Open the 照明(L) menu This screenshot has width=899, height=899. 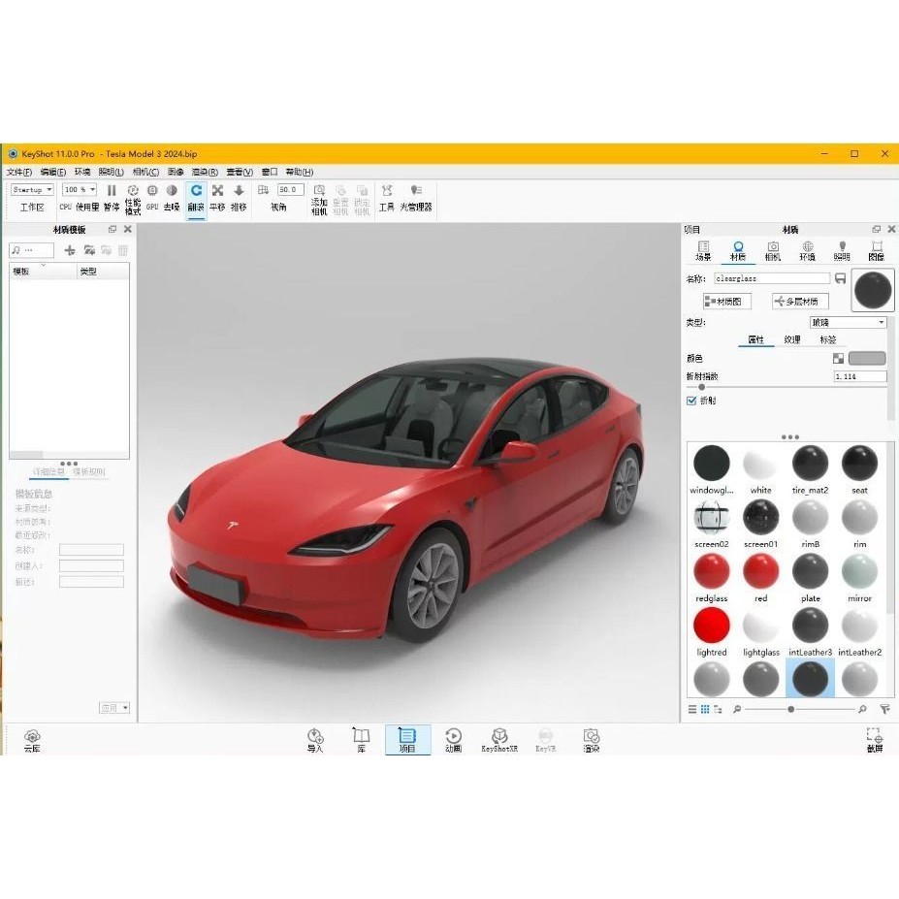click(111, 172)
